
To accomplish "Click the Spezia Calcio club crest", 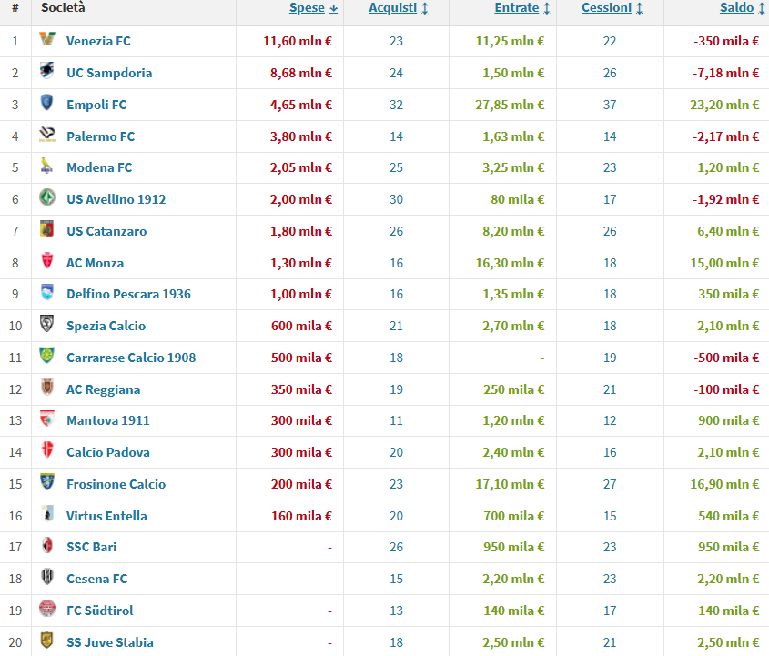I will point(47,324).
